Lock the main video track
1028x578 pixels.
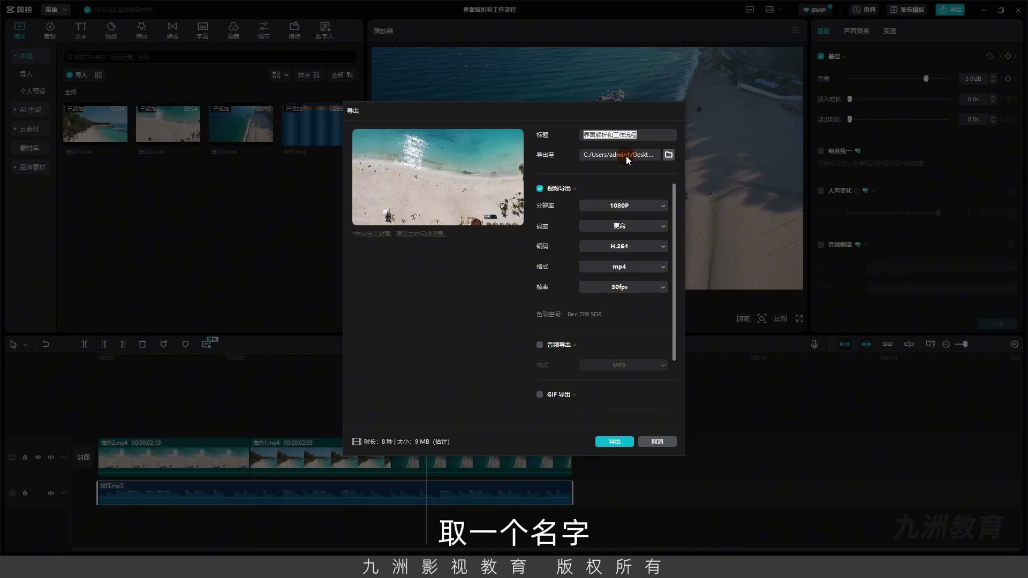coord(25,457)
